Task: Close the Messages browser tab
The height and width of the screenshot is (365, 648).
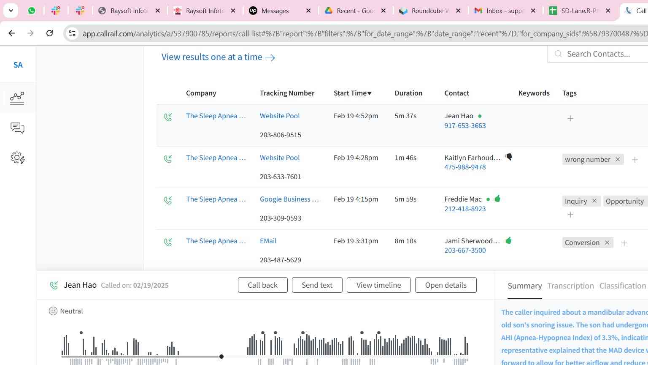Action: pyautogui.click(x=308, y=11)
